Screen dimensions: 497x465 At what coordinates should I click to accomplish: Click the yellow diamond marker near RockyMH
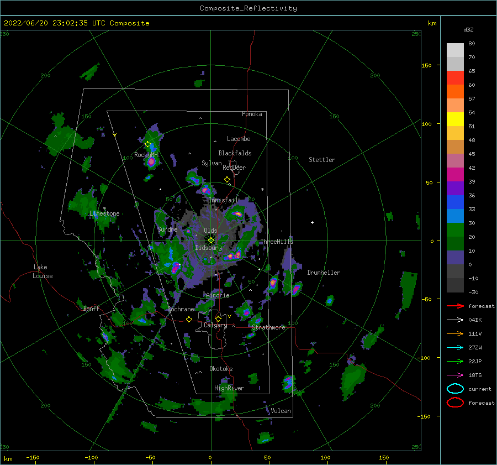pyautogui.click(x=147, y=144)
